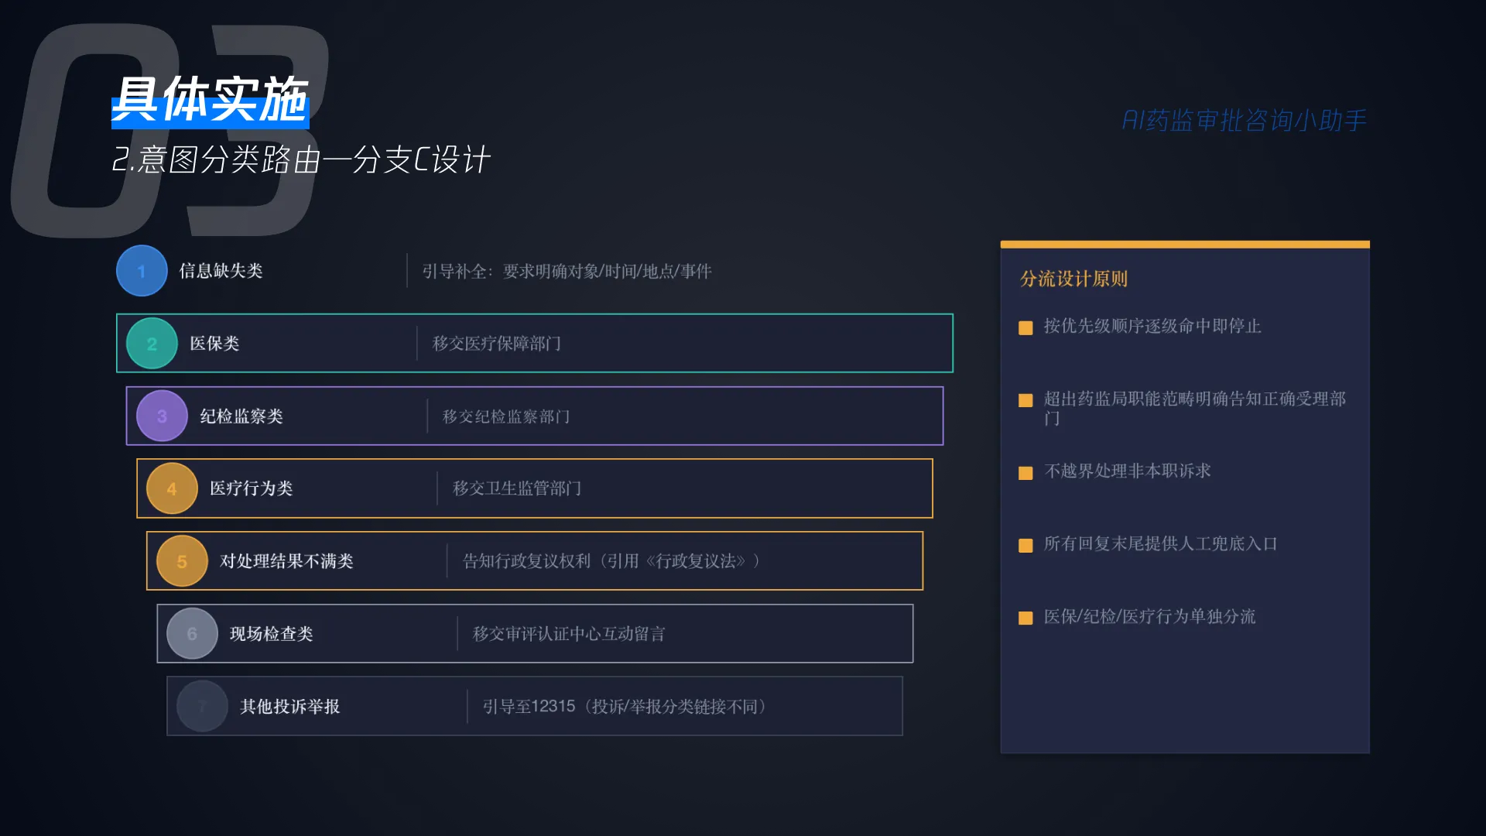
Task: Click the dark number 7 circle
Action: (x=202, y=707)
